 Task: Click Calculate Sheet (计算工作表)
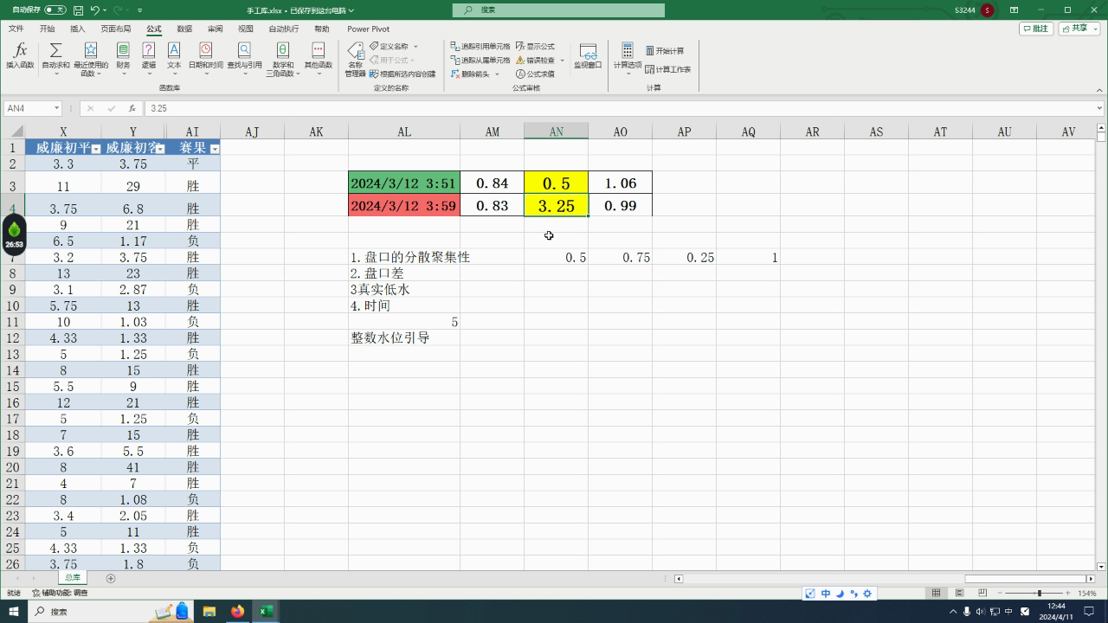[x=667, y=69]
